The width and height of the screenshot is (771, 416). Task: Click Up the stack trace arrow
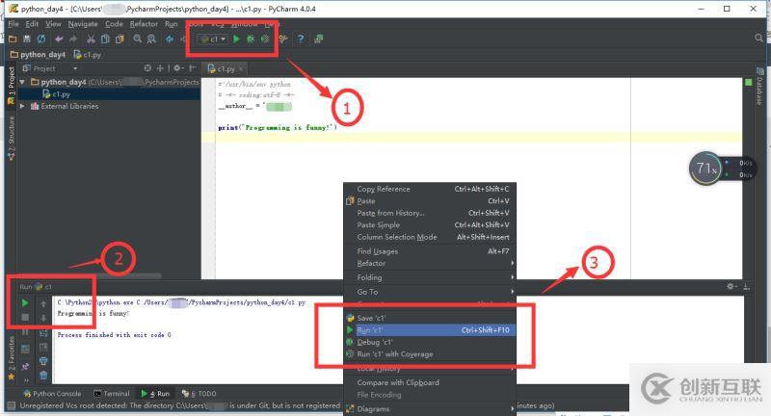[43, 304]
